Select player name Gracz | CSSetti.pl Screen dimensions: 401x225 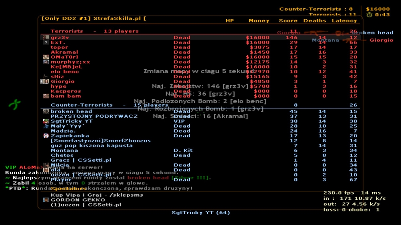[x=81, y=160]
